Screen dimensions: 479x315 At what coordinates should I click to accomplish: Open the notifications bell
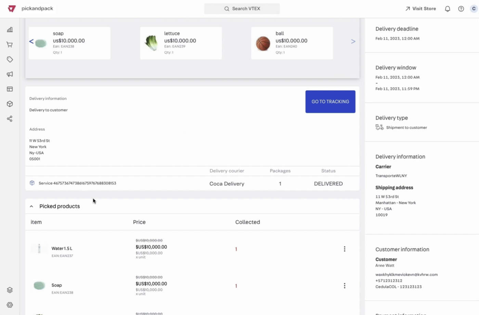[x=447, y=9]
